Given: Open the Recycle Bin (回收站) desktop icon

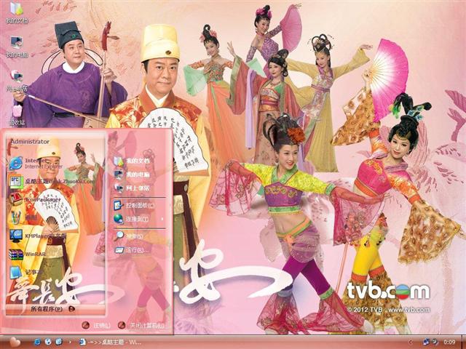Looking at the screenshot, I should (x=17, y=114).
